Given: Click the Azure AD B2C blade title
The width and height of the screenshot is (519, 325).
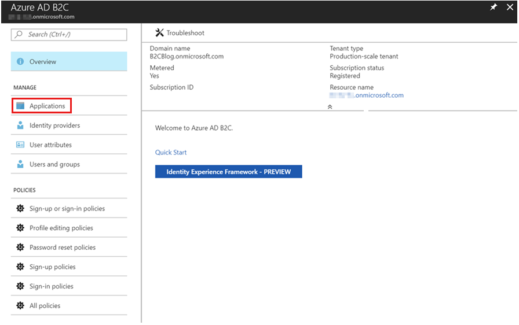Looking at the screenshot, I should click(40, 8).
